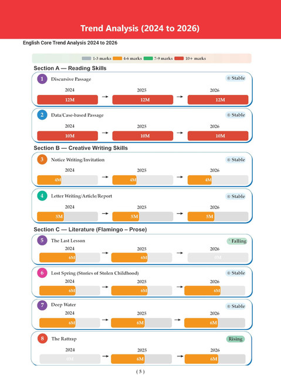
Task: Click the green 7-9 marks legend swatch
Action: pyautogui.click(x=148, y=59)
